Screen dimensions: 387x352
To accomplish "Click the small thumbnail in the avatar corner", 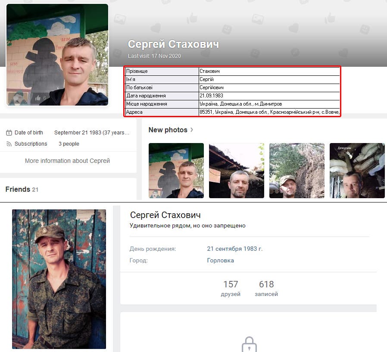I will 18,98.
